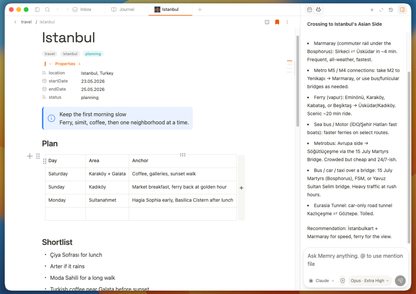Click the Shortlist heading
This screenshot has height=294, width=416.
57,242
